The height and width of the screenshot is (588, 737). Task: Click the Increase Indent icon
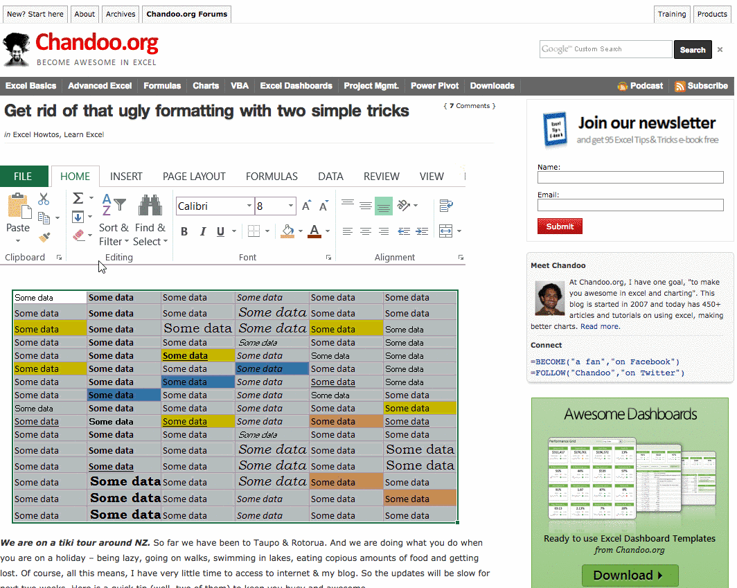coord(422,231)
